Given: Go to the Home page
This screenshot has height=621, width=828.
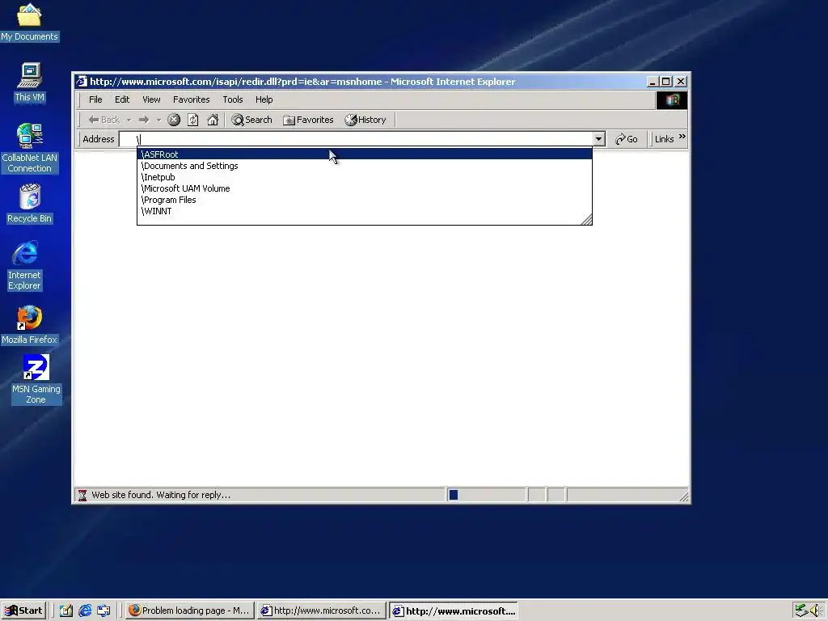Looking at the screenshot, I should 213,120.
